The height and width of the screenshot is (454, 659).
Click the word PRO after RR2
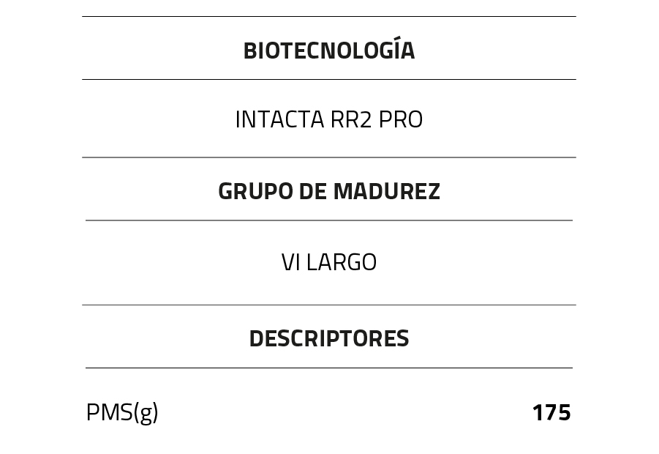point(401,119)
